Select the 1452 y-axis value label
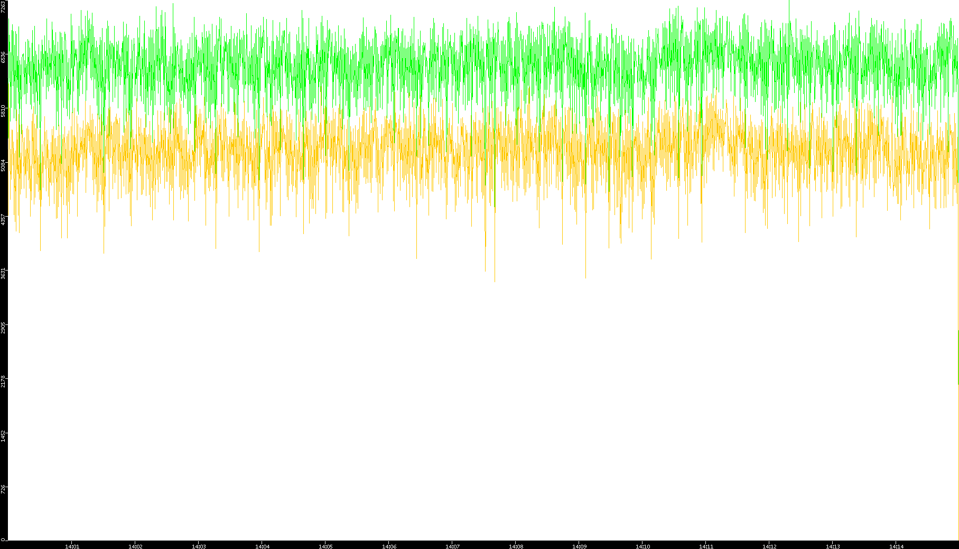 [x=4, y=435]
